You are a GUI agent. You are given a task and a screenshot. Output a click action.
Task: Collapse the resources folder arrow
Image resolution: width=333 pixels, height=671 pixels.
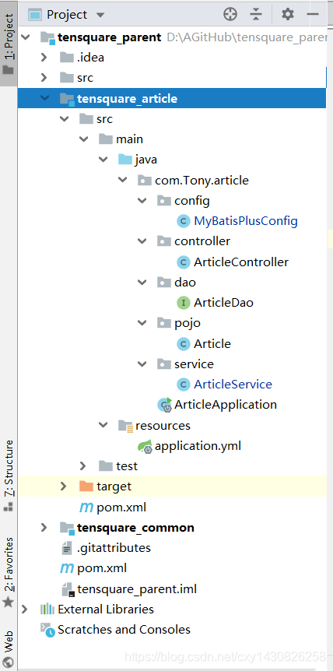point(103,425)
